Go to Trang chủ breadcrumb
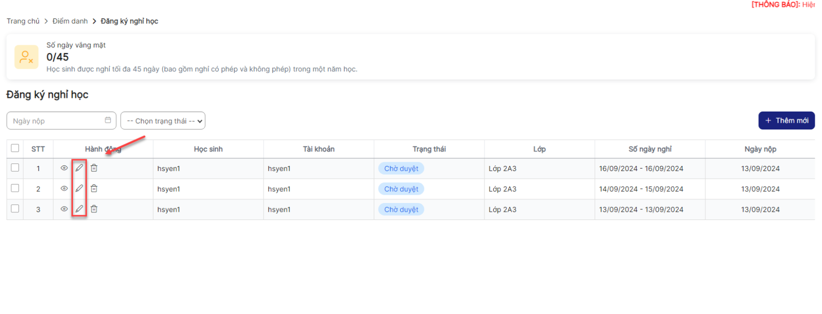 coord(23,21)
